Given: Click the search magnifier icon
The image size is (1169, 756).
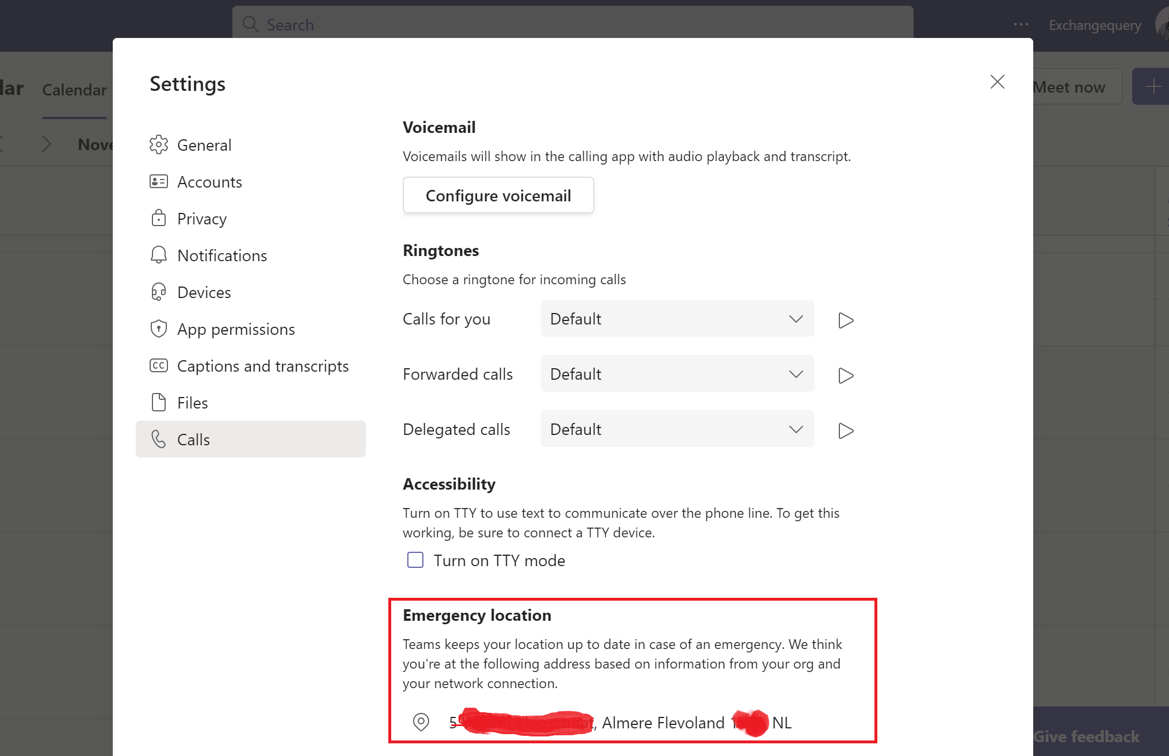Looking at the screenshot, I should tap(250, 24).
